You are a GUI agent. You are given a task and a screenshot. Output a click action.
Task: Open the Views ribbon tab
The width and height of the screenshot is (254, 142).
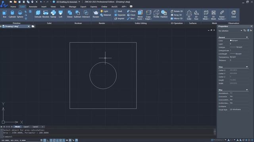(53, 7)
